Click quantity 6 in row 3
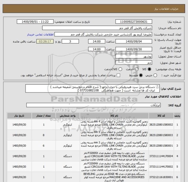The height and width of the screenshot is (182, 188). tap(44, 146)
